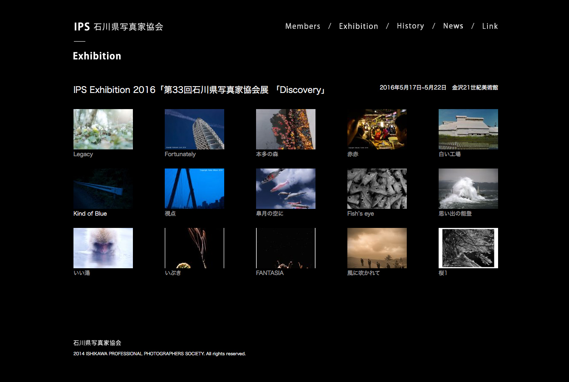Click the Kind of Blue caption

(x=90, y=213)
